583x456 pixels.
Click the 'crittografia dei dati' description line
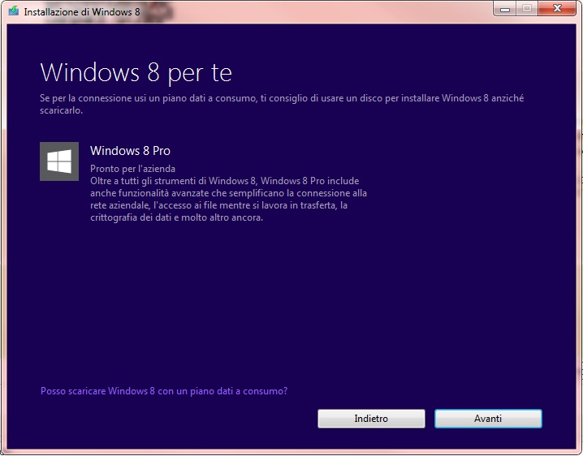pos(176,217)
